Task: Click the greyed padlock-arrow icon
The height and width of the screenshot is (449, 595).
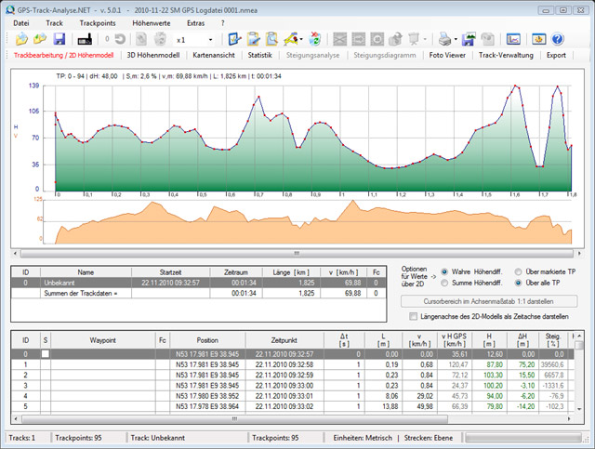Action: 395,39
